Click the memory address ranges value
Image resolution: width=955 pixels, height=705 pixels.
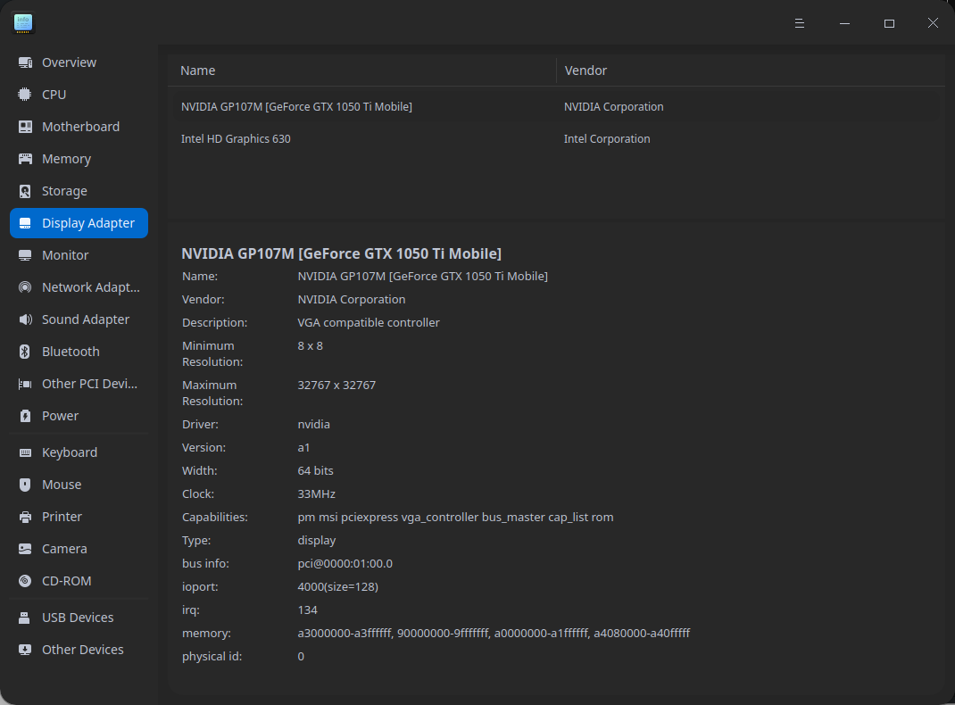[x=494, y=633]
